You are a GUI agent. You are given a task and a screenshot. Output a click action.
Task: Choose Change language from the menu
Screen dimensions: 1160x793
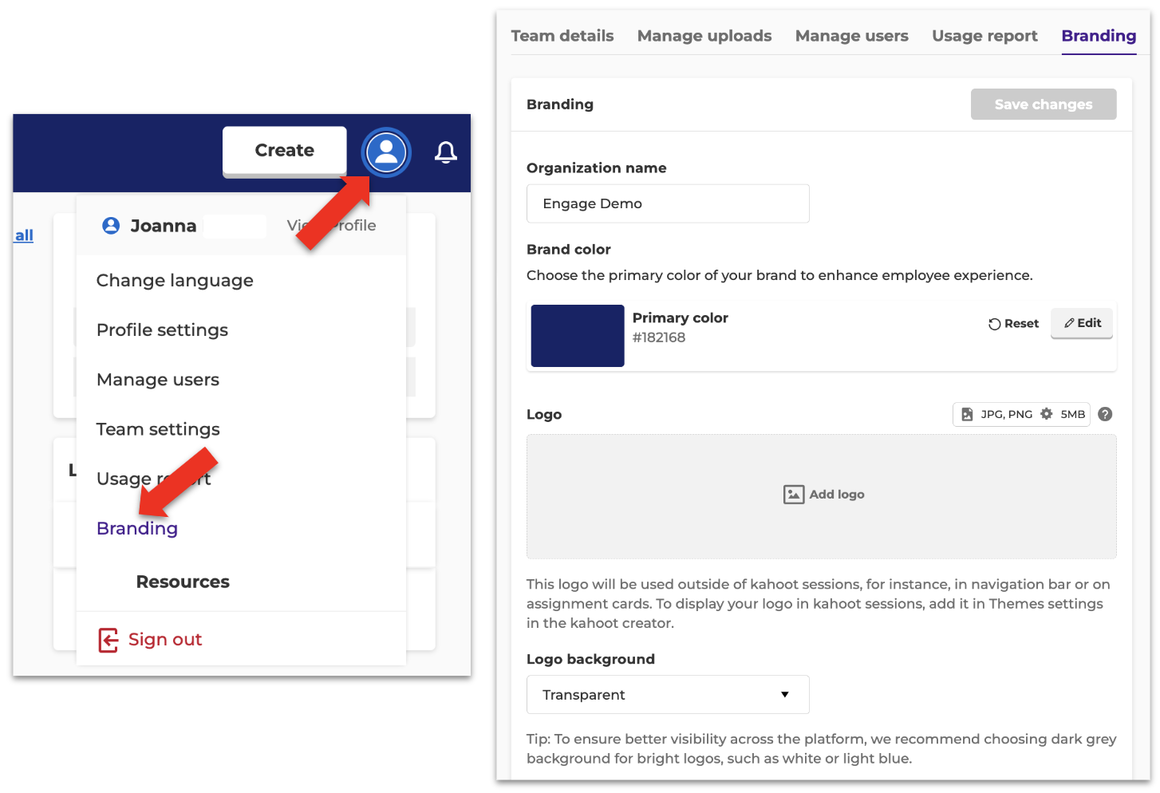click(175, 281)
